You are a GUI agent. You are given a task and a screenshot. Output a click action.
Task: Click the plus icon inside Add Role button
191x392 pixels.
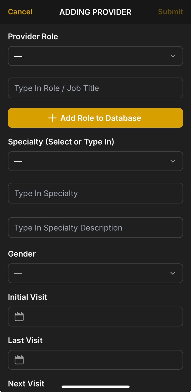point(52,118)
